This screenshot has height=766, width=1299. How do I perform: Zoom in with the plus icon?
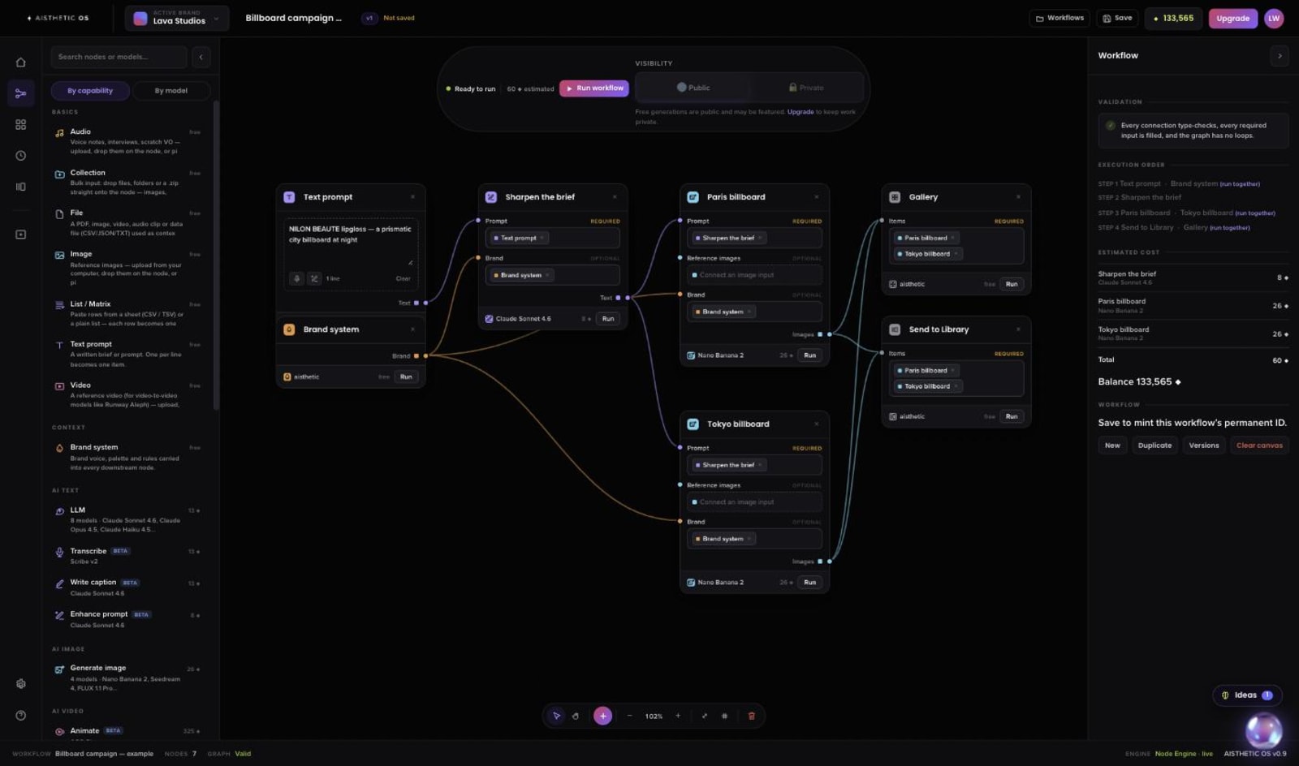click(678, 716)
